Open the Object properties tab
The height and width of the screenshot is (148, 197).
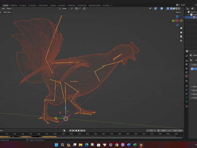pyautogui.click(x=187, y=86)
